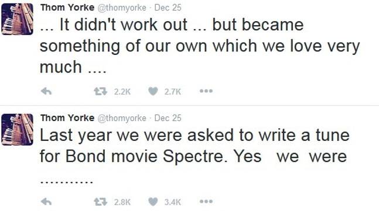
Task: Open @thomyorke handle on the first tweet
Action: (122, 8)
